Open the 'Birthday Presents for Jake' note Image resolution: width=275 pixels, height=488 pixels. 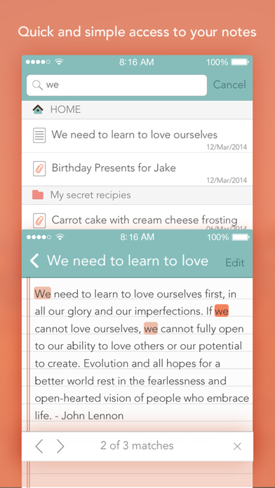[137, 169]
